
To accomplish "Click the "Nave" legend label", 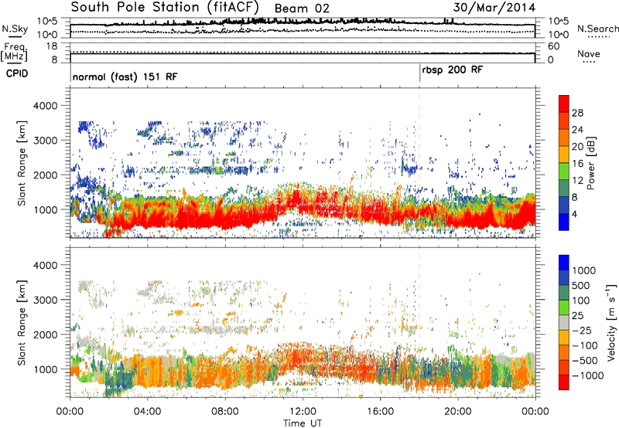I will [x=589, y=54].
